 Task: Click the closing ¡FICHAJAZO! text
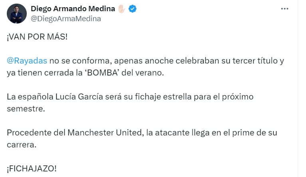[32, 169]
